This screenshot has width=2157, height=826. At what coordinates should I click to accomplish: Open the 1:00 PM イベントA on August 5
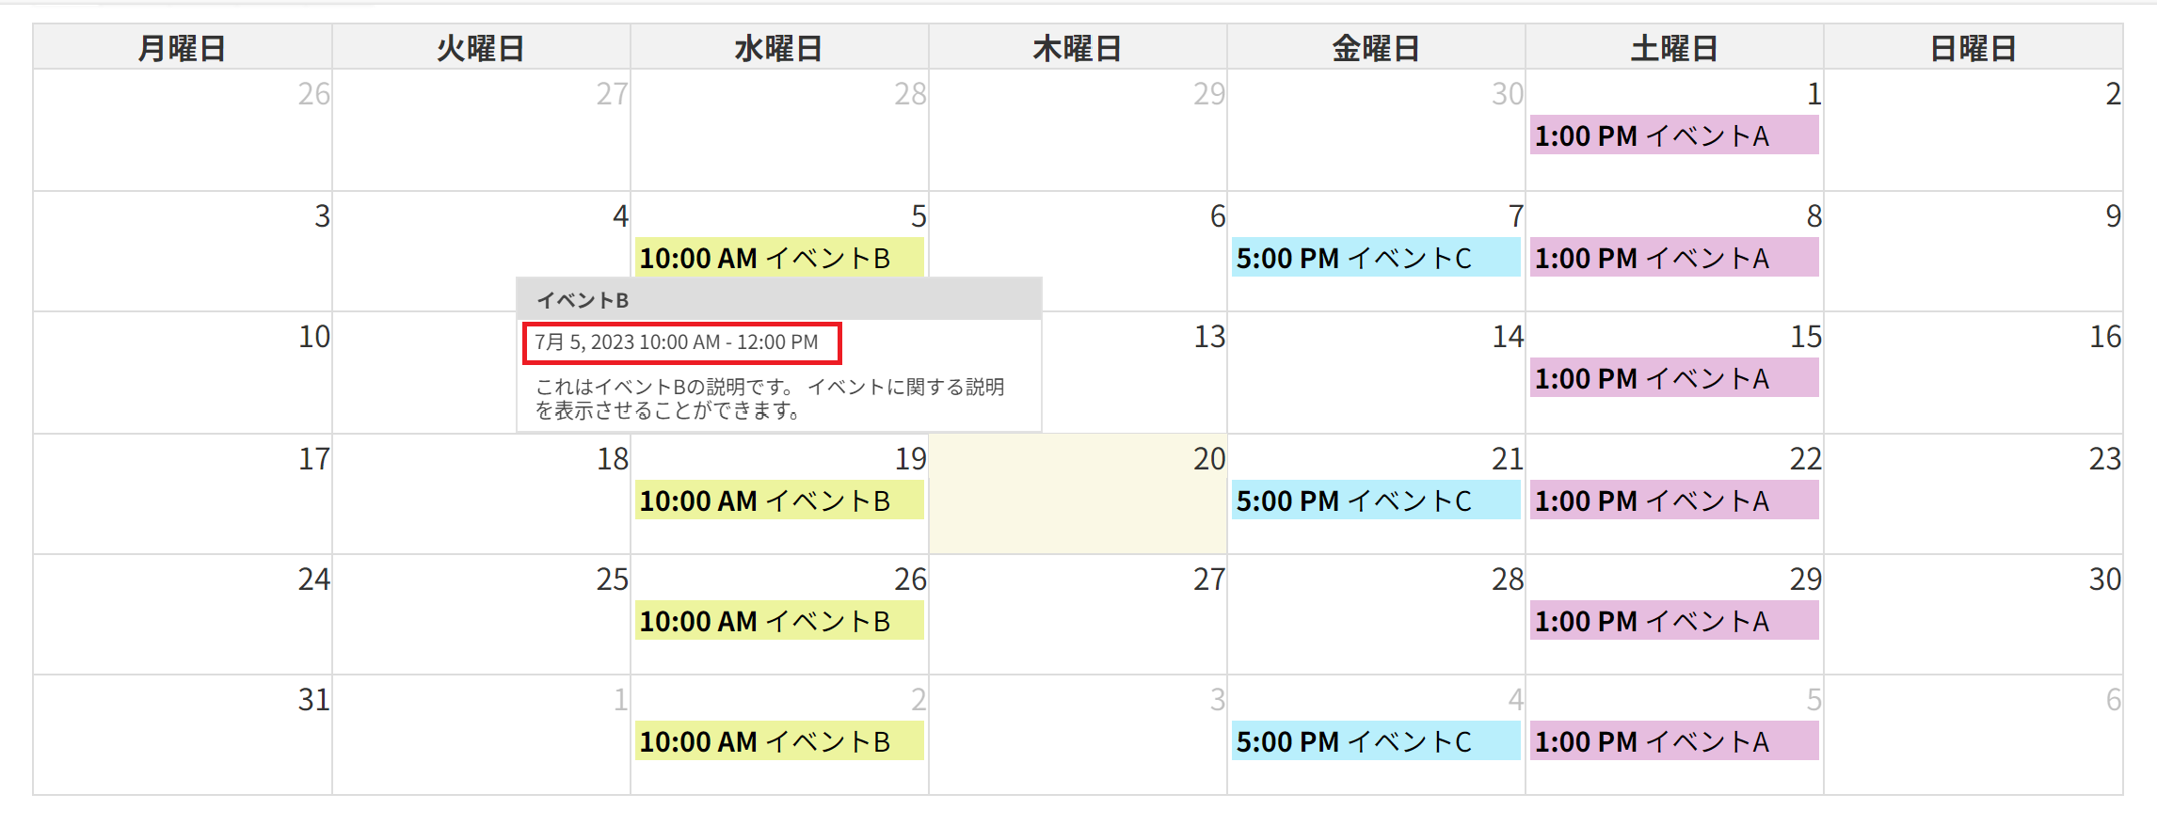[1674, 740]
